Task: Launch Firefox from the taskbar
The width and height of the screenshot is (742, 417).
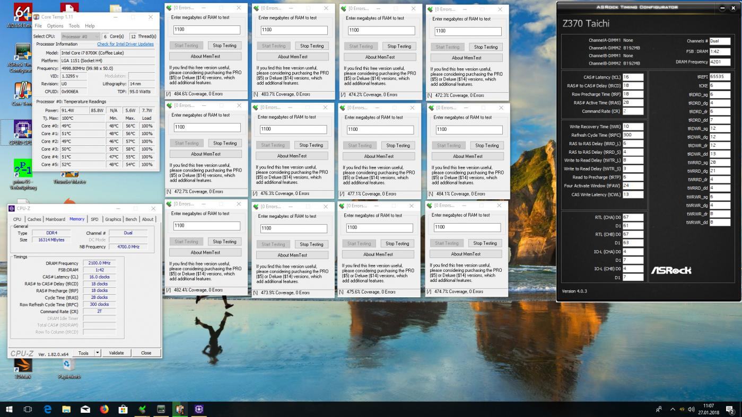Action: click(104, 409)
